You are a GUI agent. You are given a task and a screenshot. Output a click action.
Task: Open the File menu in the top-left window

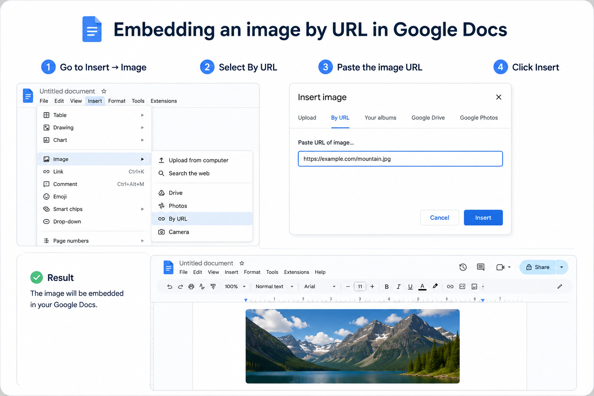click(x=44, y=101)
